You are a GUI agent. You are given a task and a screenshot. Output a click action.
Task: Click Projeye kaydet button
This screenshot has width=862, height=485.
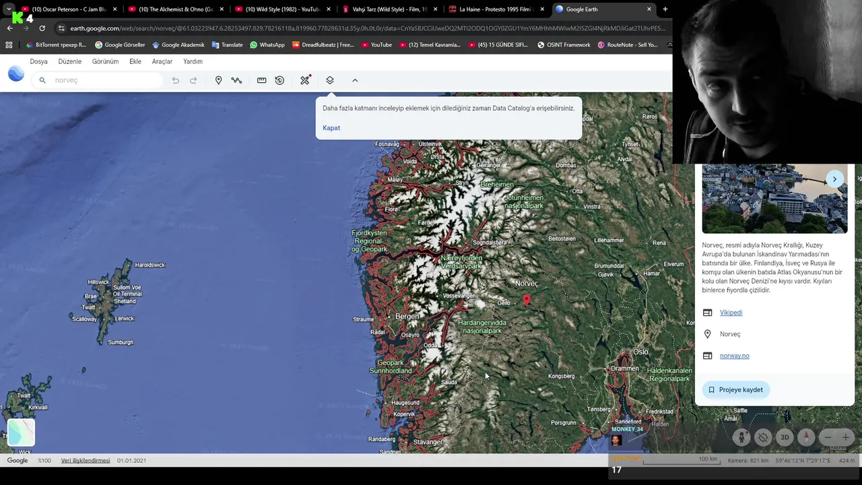pos(735,390)
